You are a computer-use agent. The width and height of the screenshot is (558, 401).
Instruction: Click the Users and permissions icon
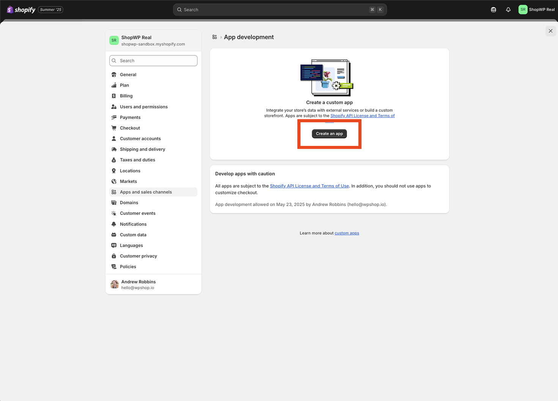click(114, 107)
